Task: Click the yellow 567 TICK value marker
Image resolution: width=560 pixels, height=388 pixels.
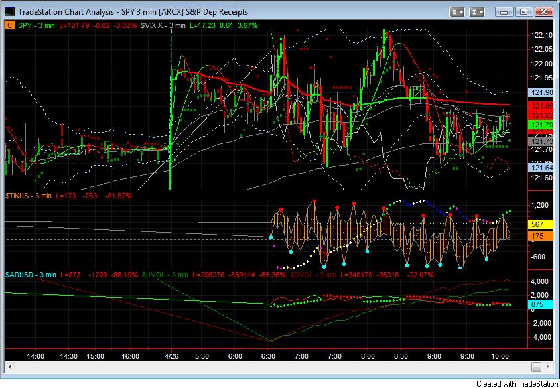Action: click(540, 224)
